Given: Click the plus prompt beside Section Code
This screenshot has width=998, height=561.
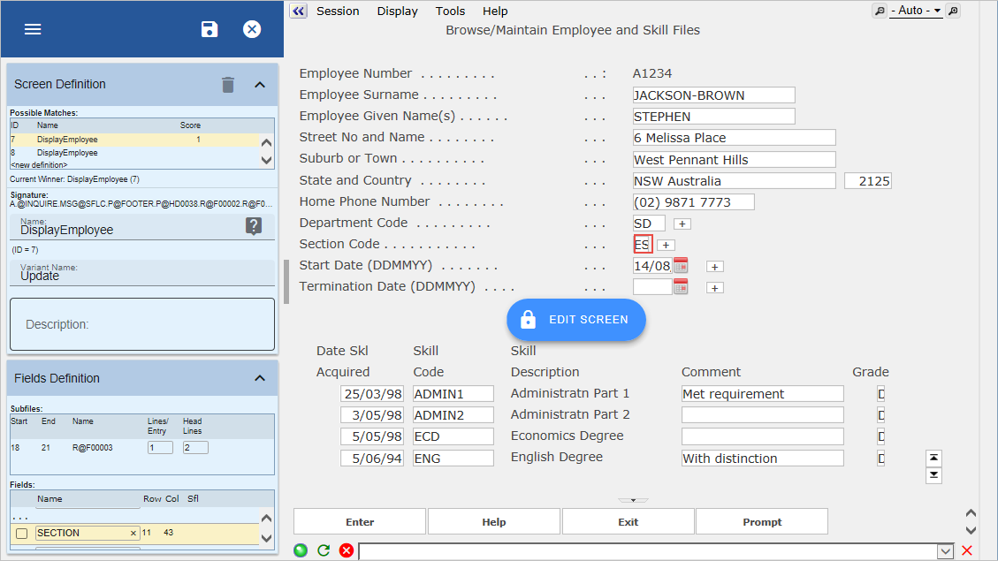Looking at the screenshot, I should point(667,245).
